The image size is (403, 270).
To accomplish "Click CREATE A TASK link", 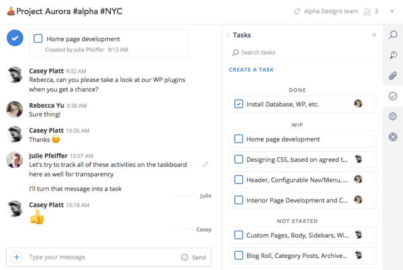I will pyautogui.click(x=251, y=70).
